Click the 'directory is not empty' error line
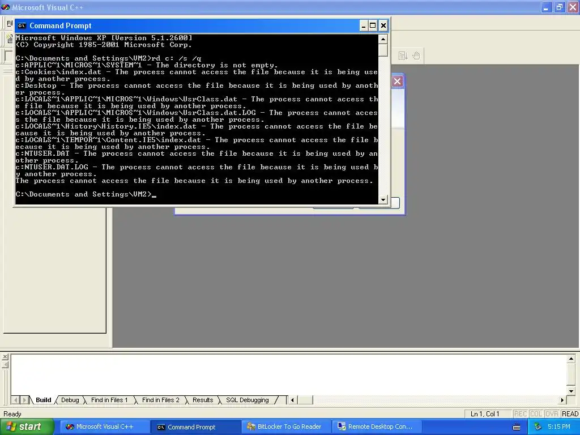This screenshot has height=435, width=580. (147, 65)
